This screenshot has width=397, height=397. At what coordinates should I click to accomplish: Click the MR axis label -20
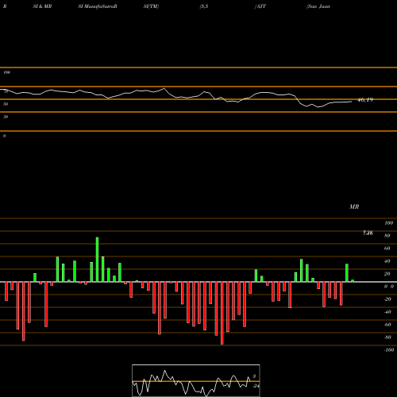click(x=387, y=299)
